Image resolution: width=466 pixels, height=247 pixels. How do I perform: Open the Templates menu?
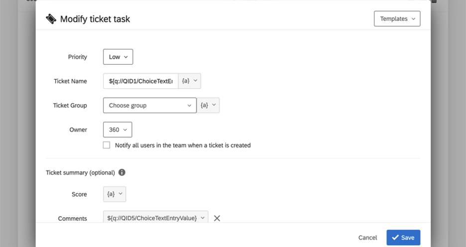point(397,19)
